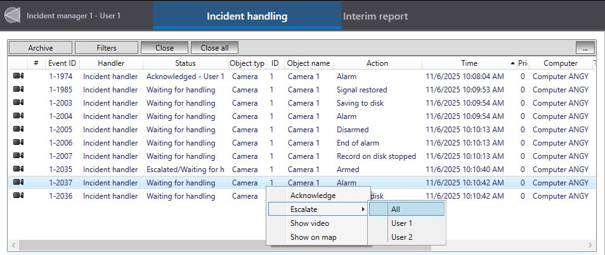Click the camera icon for event 1-2003
The height and width of the screenshot is (255, 605).
(18, 103)
